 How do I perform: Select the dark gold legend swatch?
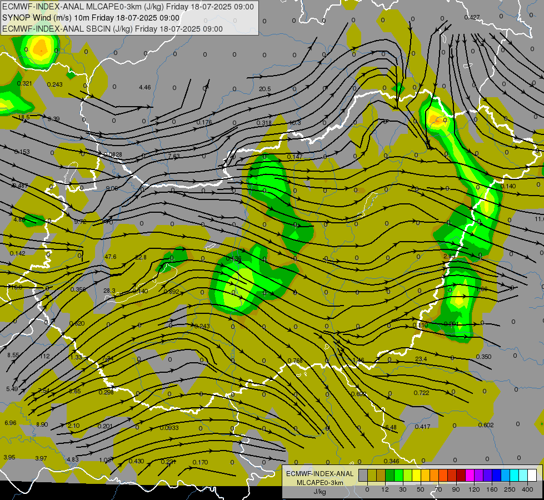tap(381, 476)
